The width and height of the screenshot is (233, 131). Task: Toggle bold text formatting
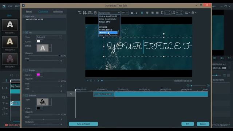(132, 13)
